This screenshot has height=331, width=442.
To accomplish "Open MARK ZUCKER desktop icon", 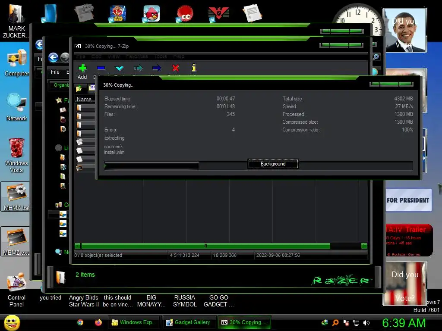I will point(16,21).
